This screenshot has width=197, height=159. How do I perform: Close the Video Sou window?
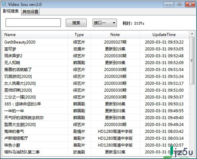coord(190,5)
